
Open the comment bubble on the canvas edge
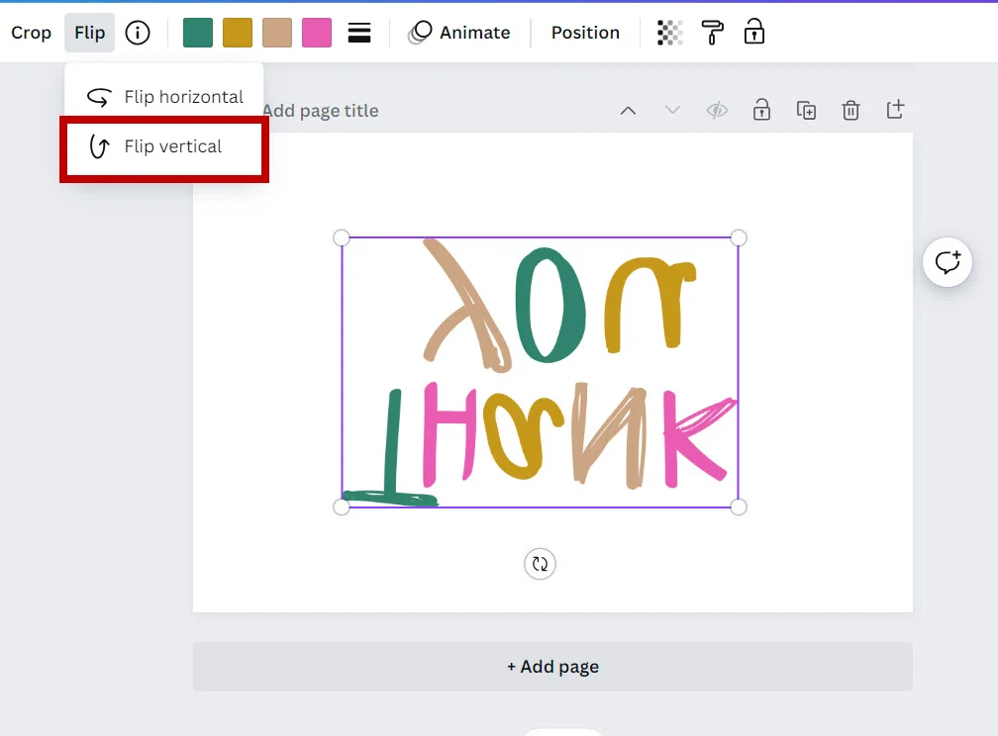coord(948,262)
